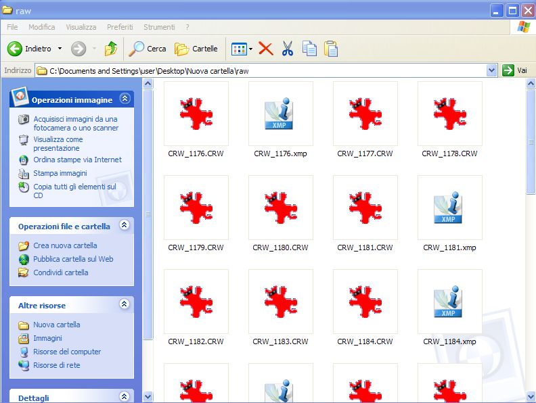Open Nuova cartella in Altre risorse
Viewport: 536px width, 403px height.
pyautogui.click(x=57, y=325)
